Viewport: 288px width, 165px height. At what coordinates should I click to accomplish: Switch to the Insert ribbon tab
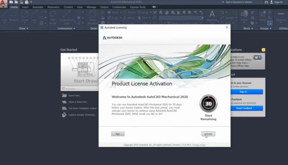tap(25, 7)
